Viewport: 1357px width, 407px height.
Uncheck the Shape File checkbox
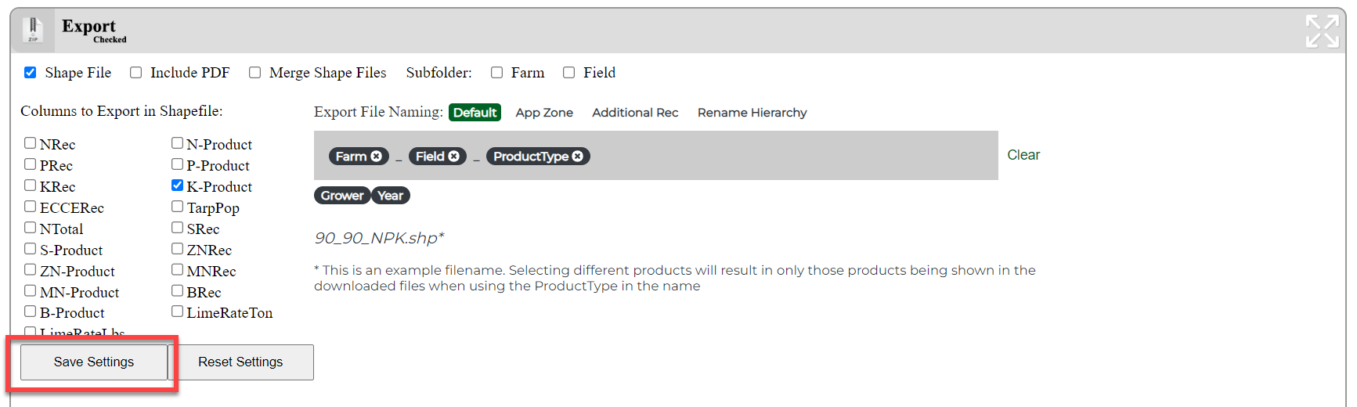pos(31,73)
